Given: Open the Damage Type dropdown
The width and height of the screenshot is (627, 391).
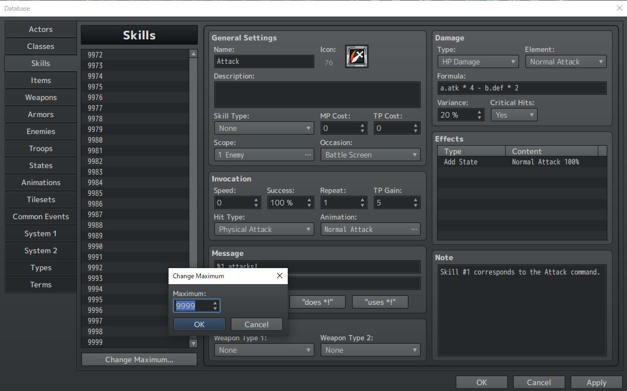Looking at the screenshot, I should tap(477, 61).
